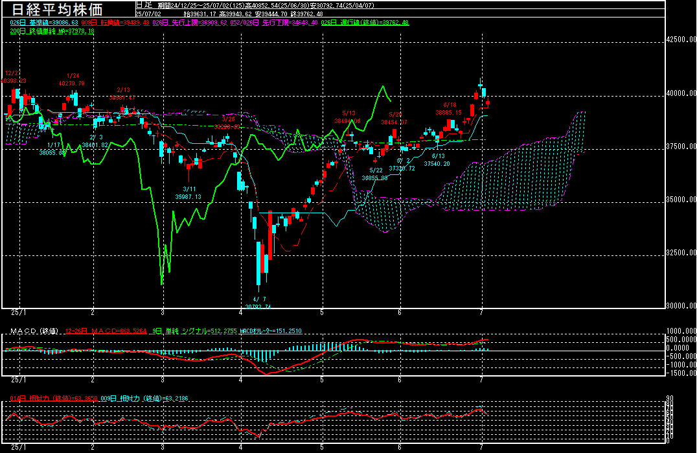Click legend 009日 転換線 in red
This screenshot has height=453, width=697.
[x=115, y=22]
